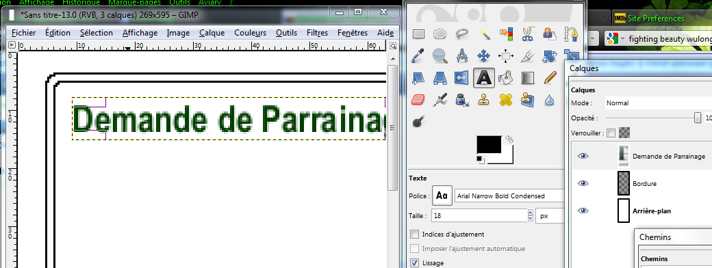Open the px size unit dropdown

pyautogui.click(x=550, y=216)
